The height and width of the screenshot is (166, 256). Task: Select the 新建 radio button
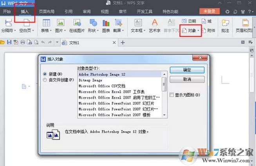pos(45,74)
